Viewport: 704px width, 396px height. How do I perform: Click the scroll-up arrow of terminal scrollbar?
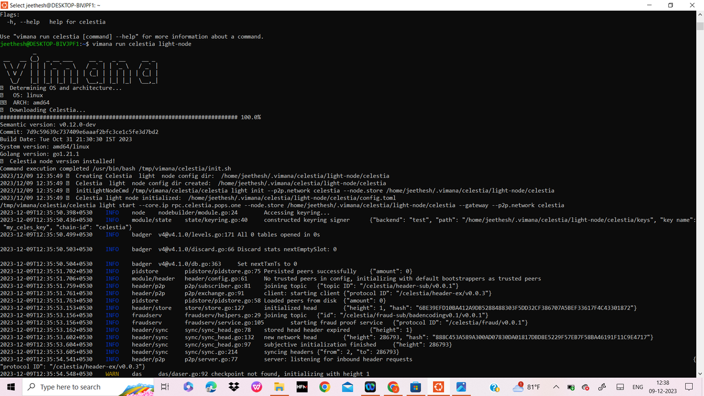point(699,15)
